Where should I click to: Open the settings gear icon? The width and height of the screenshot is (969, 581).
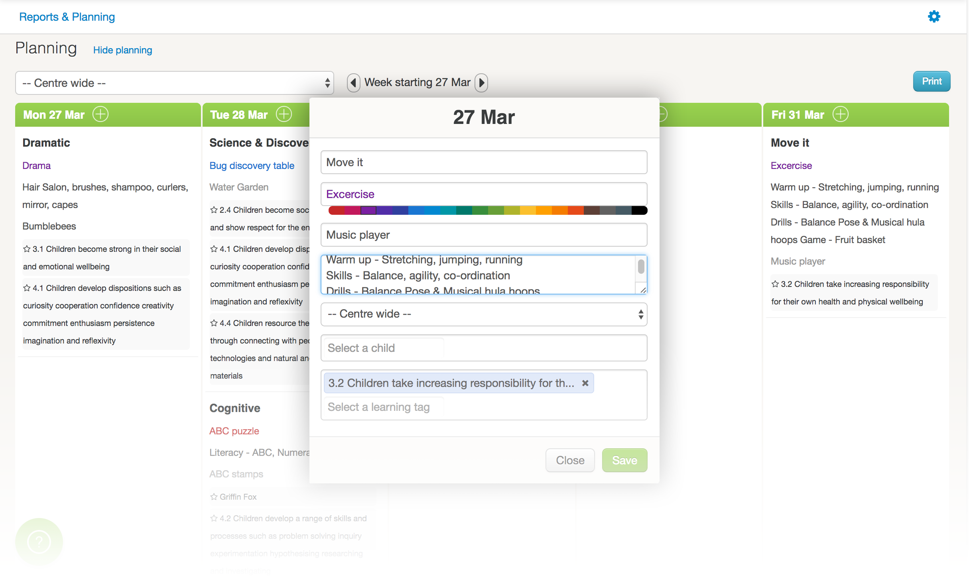(x=934, y=16)
